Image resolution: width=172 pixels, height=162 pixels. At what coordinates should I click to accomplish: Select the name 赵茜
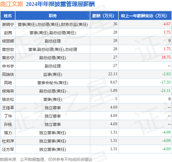point(8,33)
